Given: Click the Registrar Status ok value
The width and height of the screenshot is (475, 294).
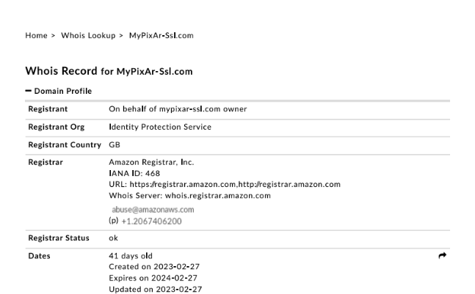Looking at the screenshot, I should coord(113,238).
